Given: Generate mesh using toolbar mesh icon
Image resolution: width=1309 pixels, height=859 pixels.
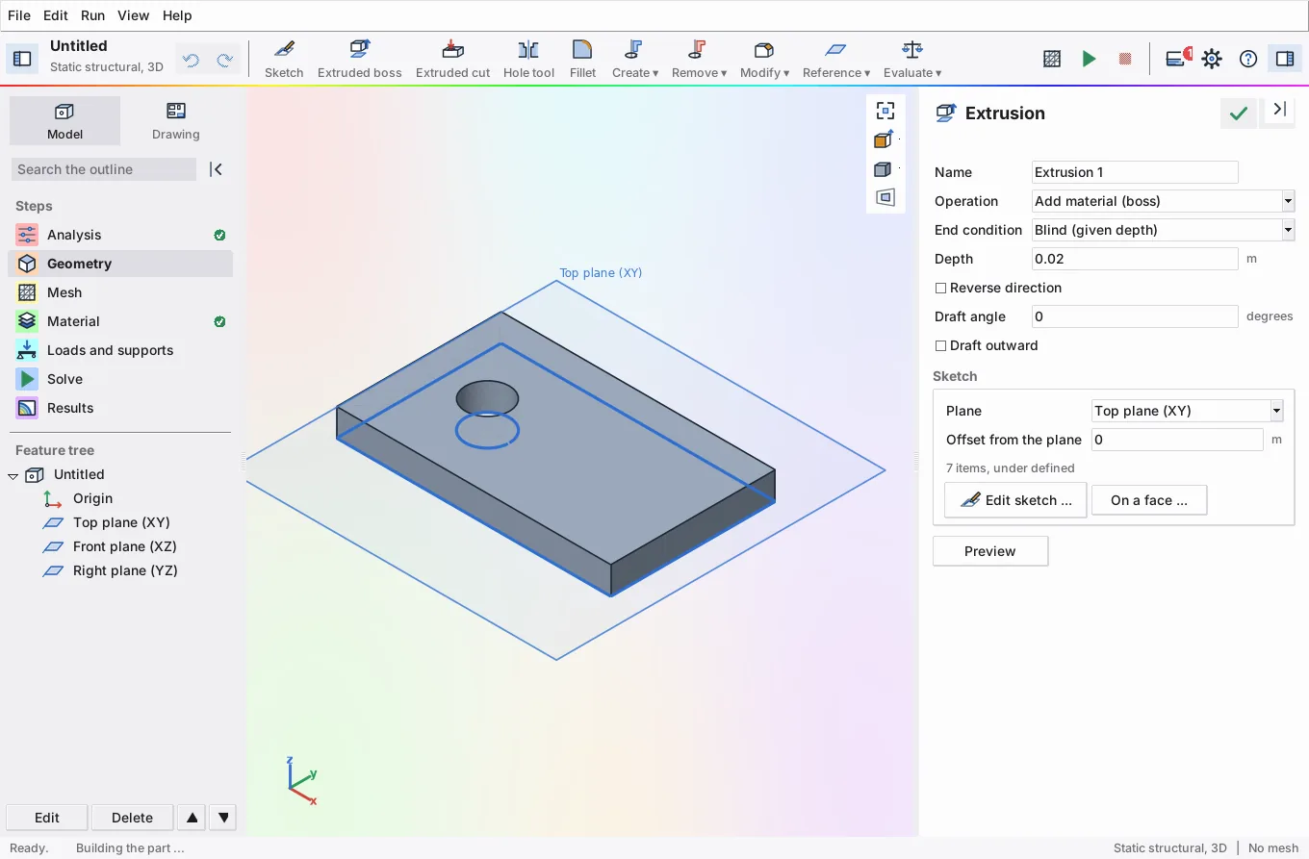Looking at the screenshot, I should [x=1052, y=59].
